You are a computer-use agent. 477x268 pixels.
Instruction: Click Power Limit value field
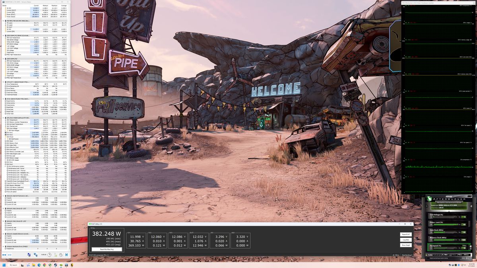[x=463, y=225]
